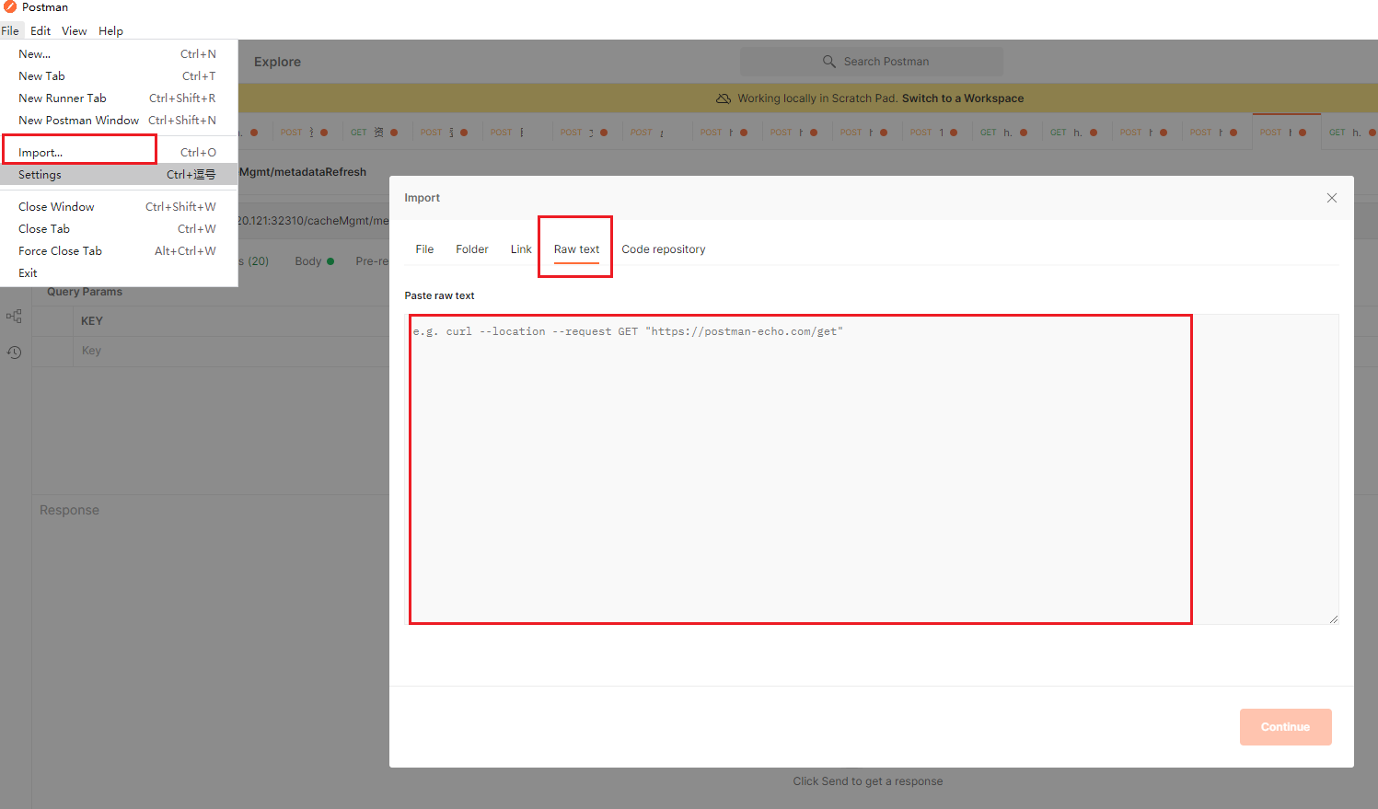Select New Runner Tab menu entry

[x=119, y=98]
